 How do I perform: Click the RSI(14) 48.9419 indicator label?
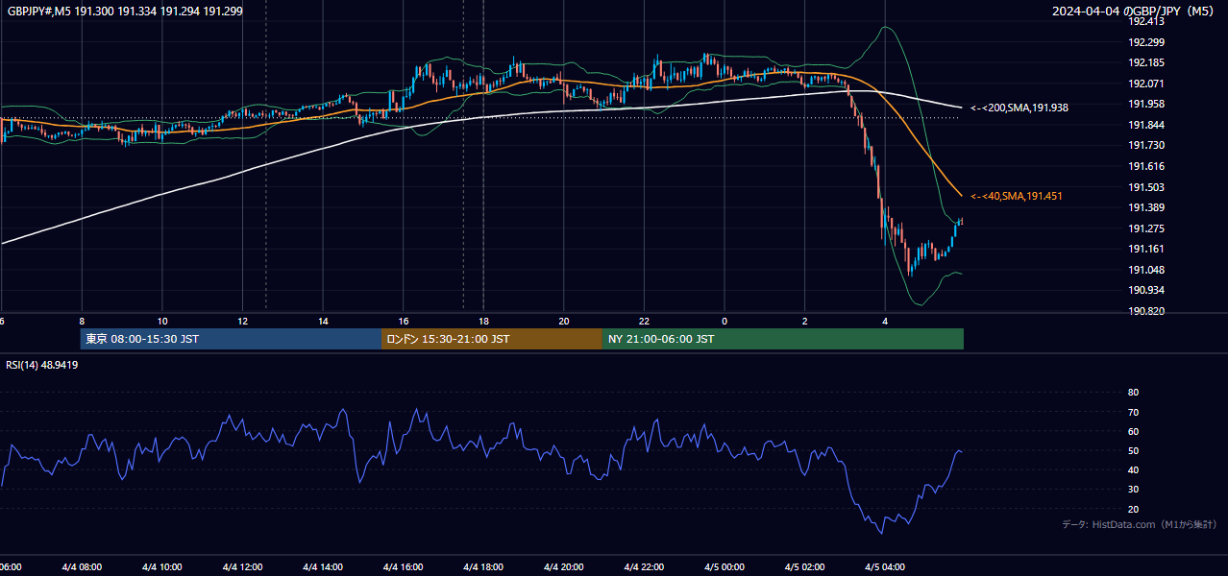42,365
